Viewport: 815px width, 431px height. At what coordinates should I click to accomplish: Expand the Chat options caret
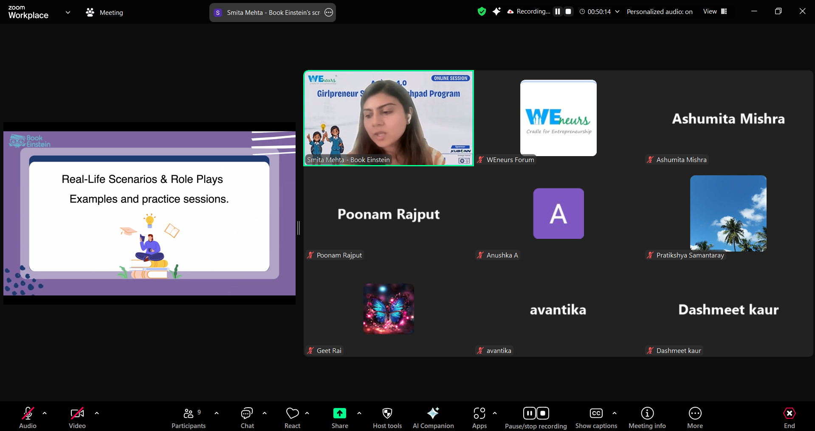click(x=265, y=413)
